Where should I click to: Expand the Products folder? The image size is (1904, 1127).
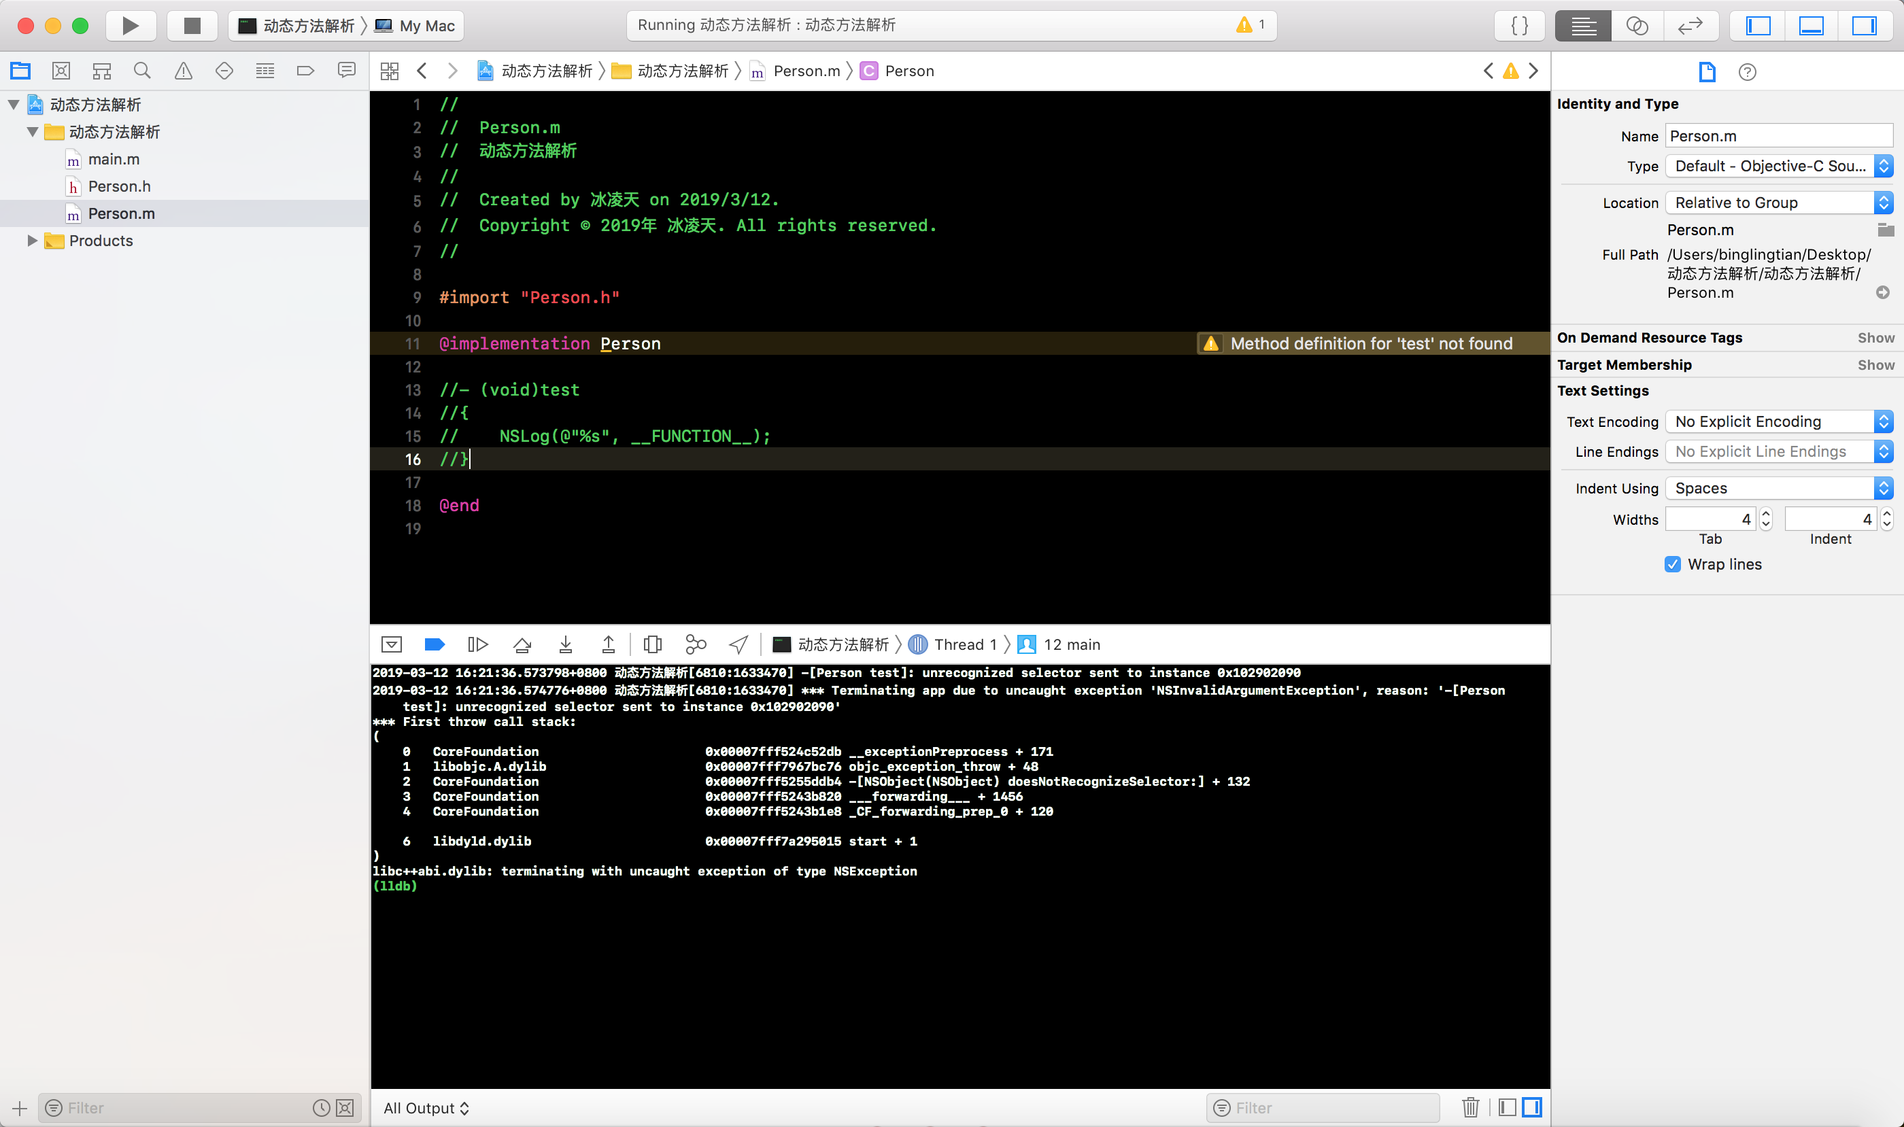tap(32, 241)
